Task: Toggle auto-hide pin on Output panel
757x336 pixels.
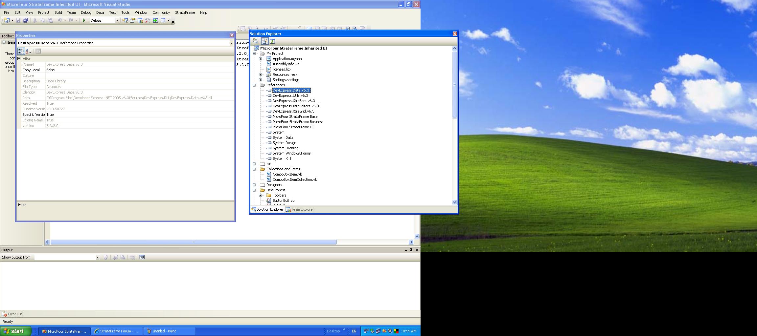Action: click(x=411, y=250)
